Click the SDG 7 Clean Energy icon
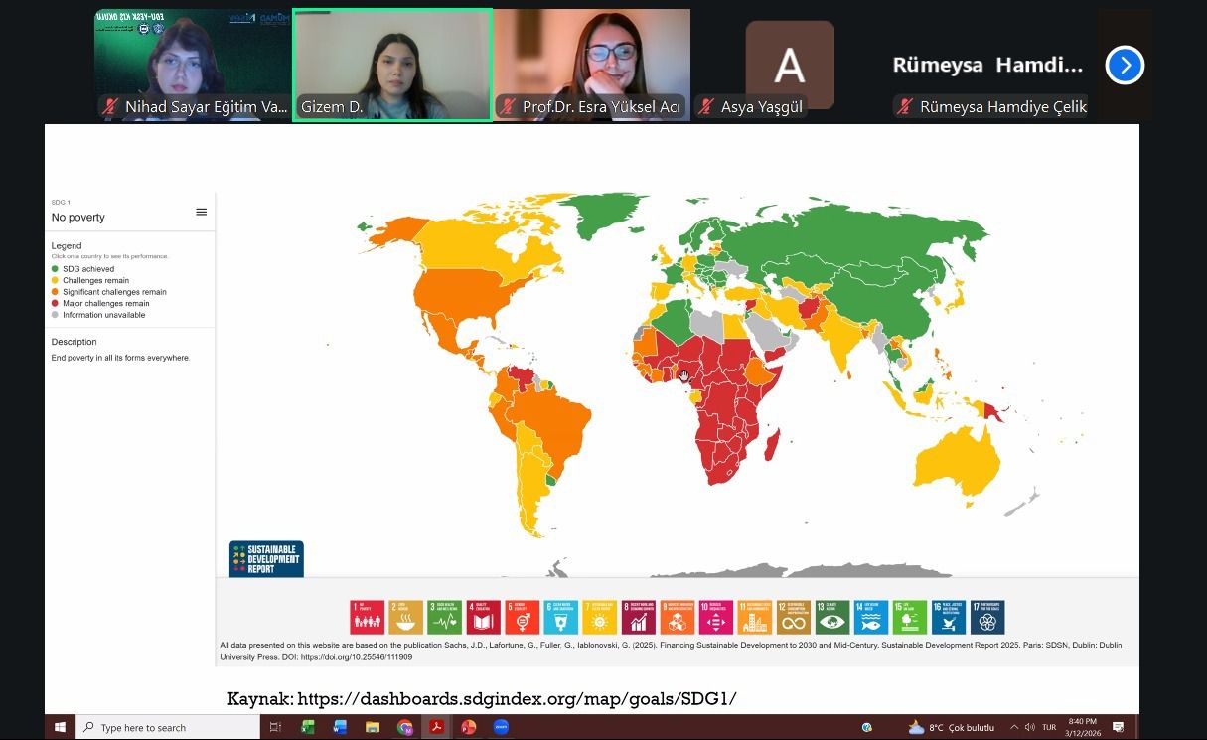Screen dimensions: 1207x740 600,618
